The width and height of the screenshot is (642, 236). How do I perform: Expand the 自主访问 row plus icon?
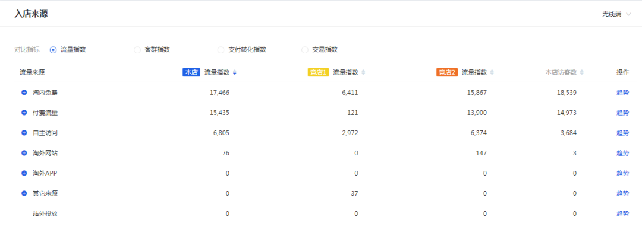click(24, 133)
